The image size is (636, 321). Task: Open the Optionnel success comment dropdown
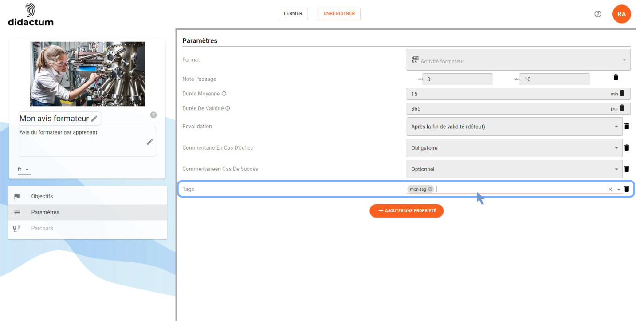pyautogui.click(x=514, y=169)
